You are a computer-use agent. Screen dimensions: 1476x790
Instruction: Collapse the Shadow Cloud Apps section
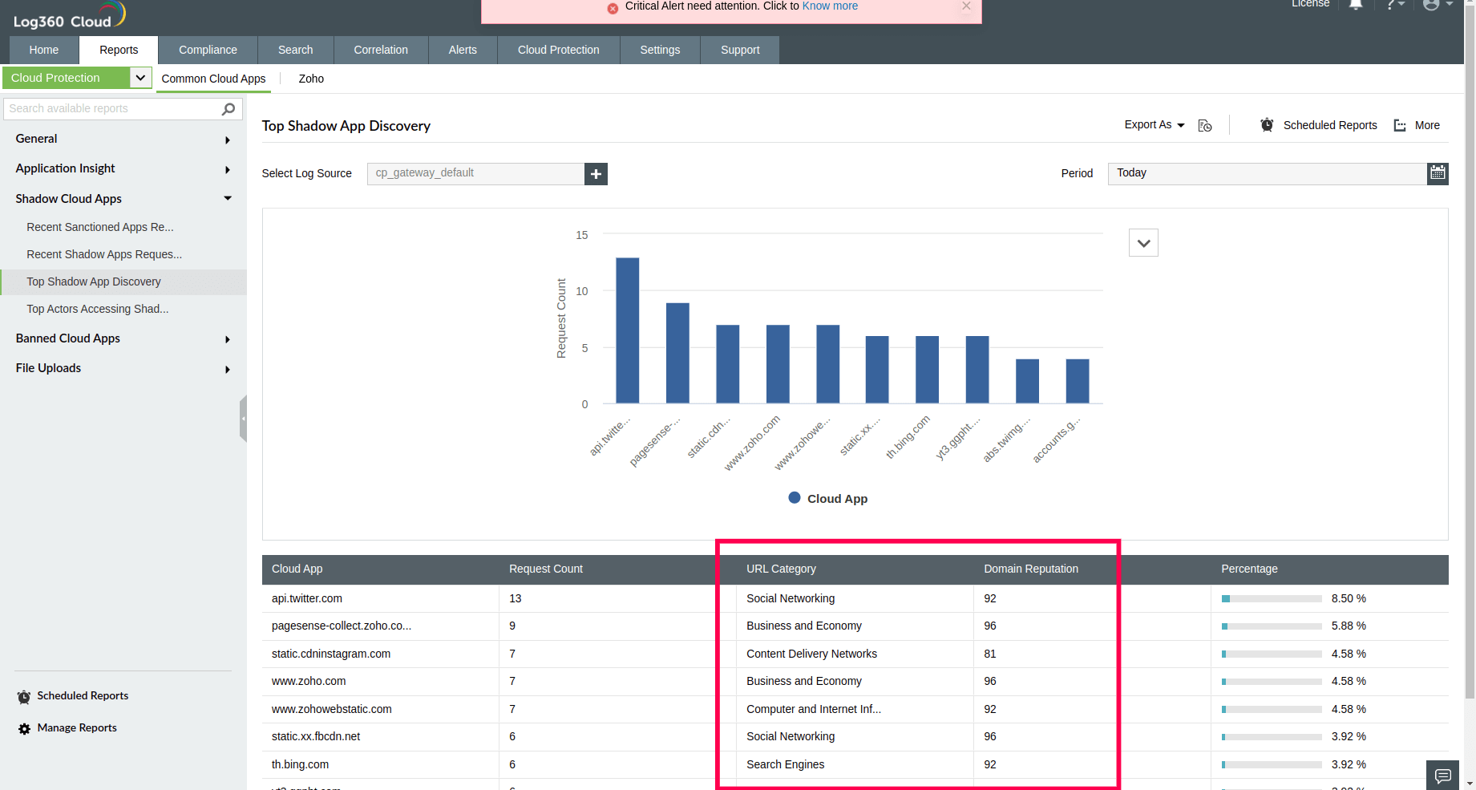pos(227,198)
